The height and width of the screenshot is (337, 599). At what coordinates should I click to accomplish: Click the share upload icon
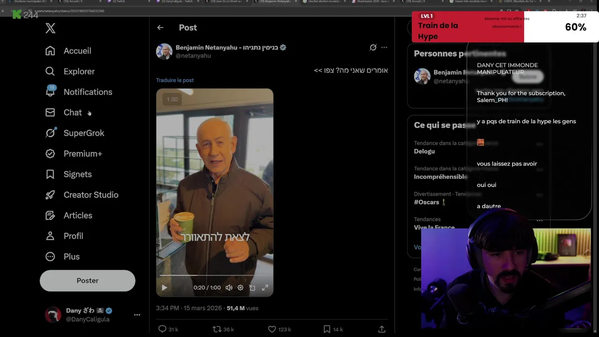point(382,329)
